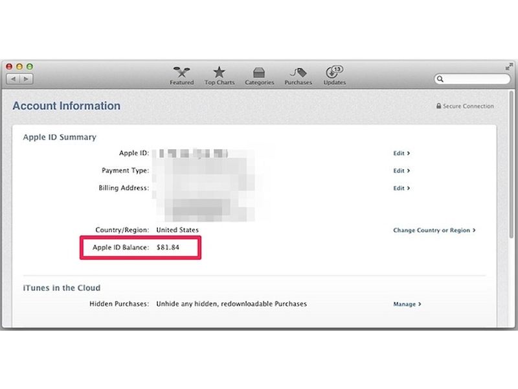This screenshot has width=518, height=389.
Task: Enter full screen with the corner arrows
Action: [x=509, y=67]
